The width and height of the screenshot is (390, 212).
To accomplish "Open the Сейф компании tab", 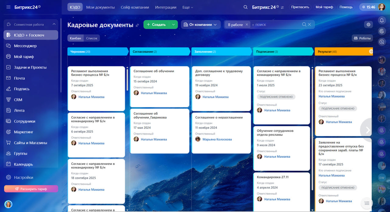I will coord(135,7).
